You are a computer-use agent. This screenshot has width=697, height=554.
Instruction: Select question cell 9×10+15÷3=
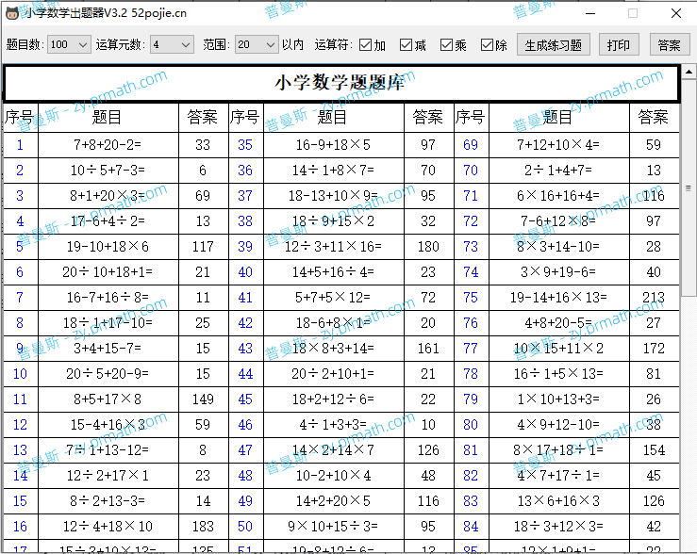coord(333,527)
